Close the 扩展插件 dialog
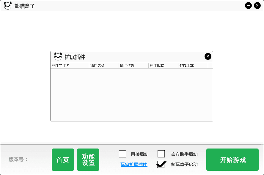 click(208, 56)
